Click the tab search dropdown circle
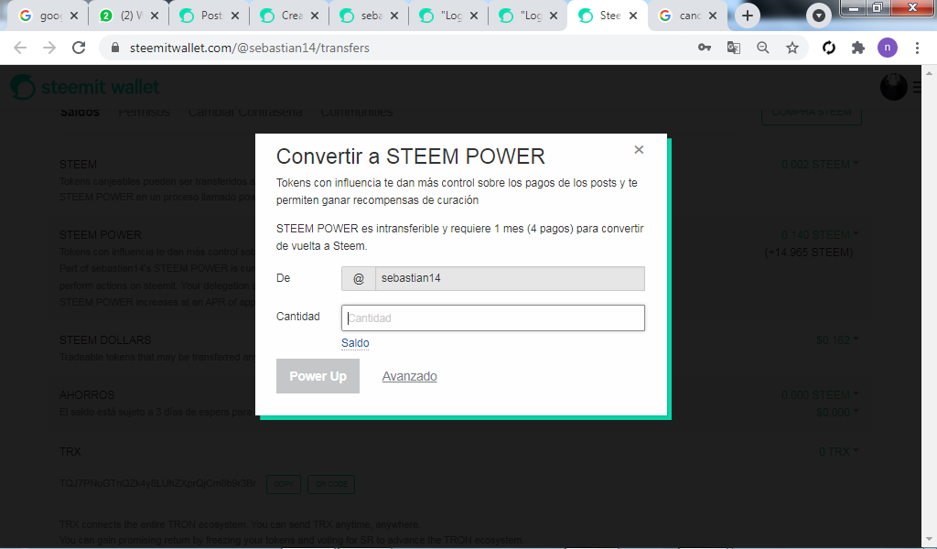This screenshot has height=549, width=937. tap(819, 16)
